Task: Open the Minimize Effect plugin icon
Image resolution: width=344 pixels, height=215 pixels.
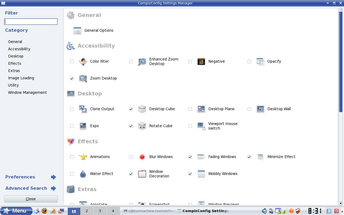Action: (260, 157)
